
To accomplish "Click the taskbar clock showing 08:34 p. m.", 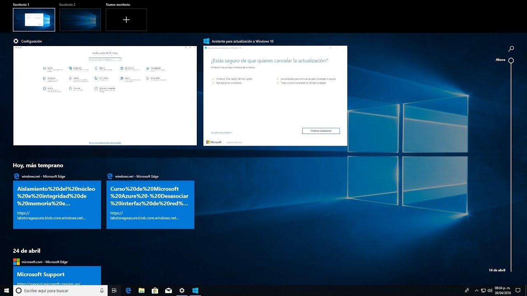I will (x=502, y=291).
